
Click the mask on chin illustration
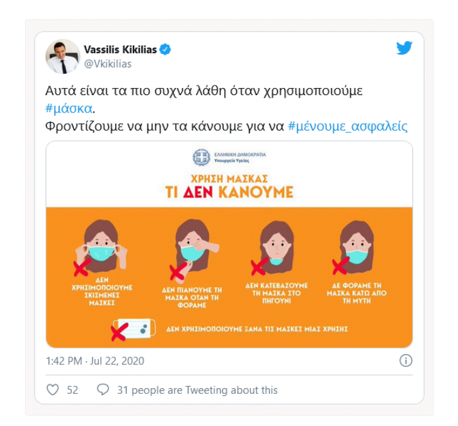(x=274, y=247)
